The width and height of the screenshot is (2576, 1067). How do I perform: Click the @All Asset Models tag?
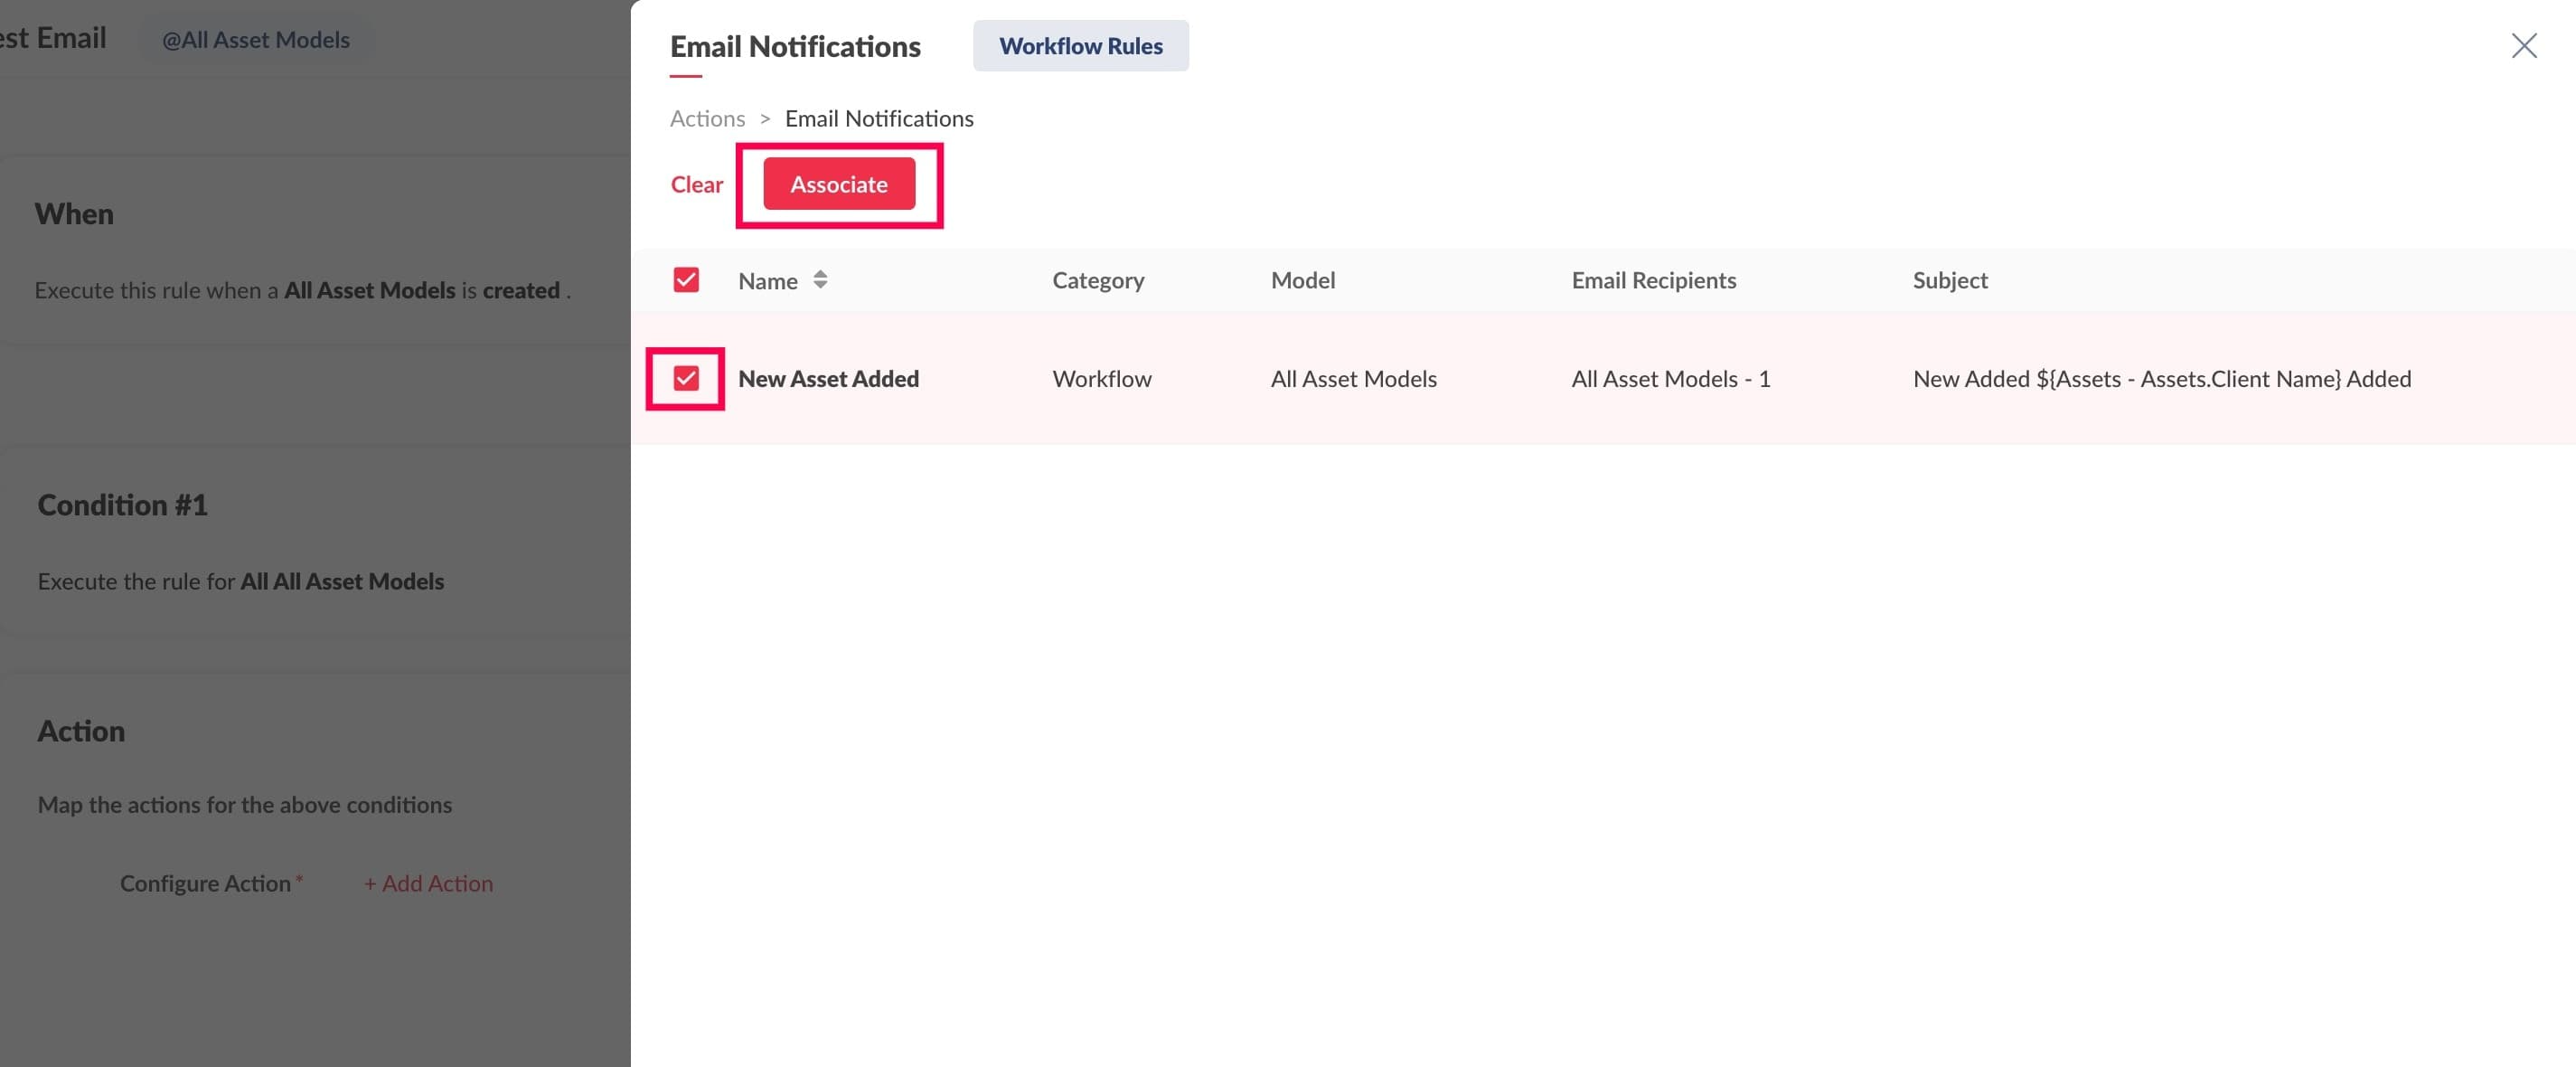point(256,40)
